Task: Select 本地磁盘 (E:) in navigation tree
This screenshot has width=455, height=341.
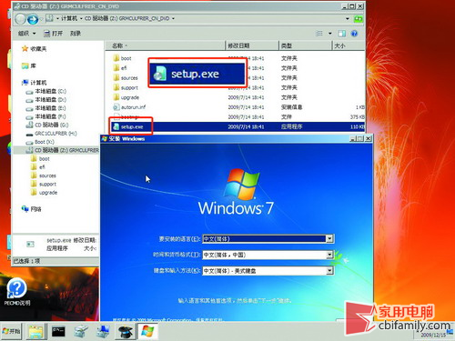Action: [46, 108]
